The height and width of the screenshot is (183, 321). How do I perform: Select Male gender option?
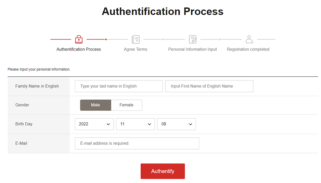[95, 105]
